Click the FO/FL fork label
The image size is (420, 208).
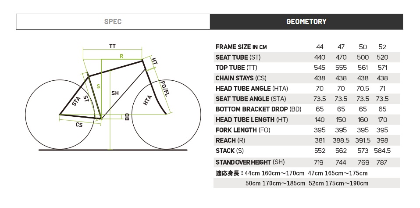pyautogui.click(x=164, y=88)
